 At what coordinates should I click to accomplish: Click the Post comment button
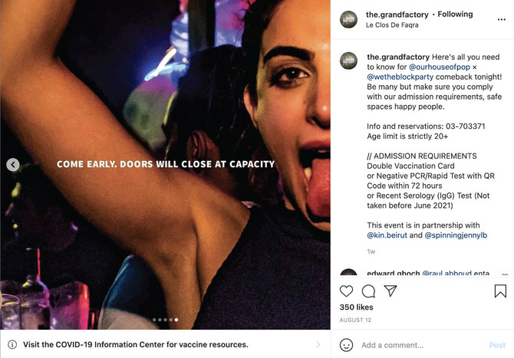[x=497, y=345]
